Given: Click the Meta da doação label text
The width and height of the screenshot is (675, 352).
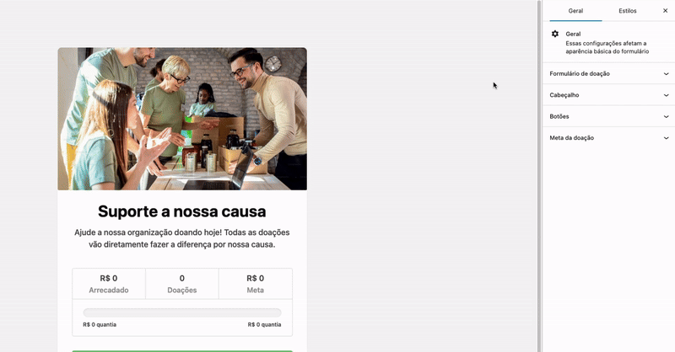Looking at the screenshot, I should 572,138.
